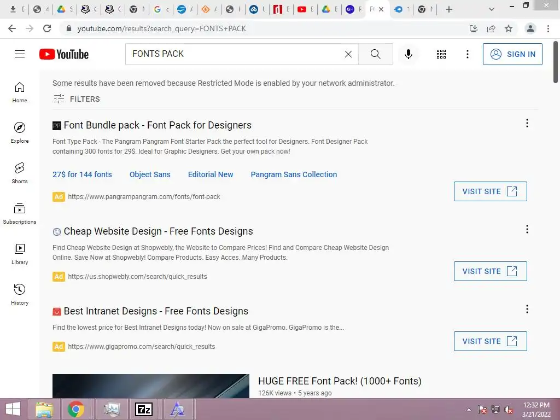Switch to the orange diamond icon tab

click(208, 9)
